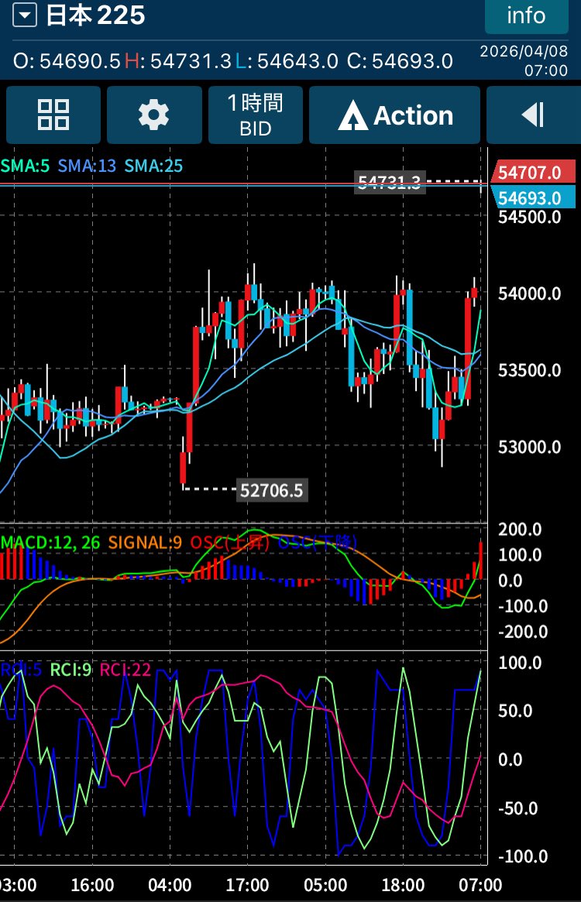This screenshot has width=581, height=902.
Task: Select the MACD:12, 26 indicator label
Action: [50, 543]
